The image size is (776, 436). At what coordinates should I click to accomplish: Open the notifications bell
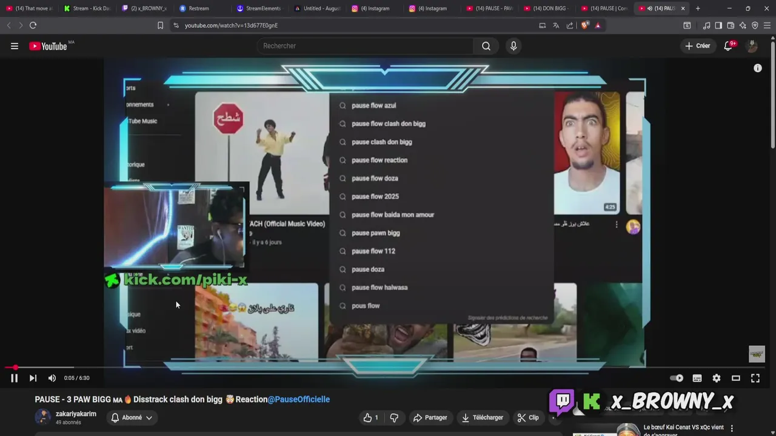(x=729, y=46)
